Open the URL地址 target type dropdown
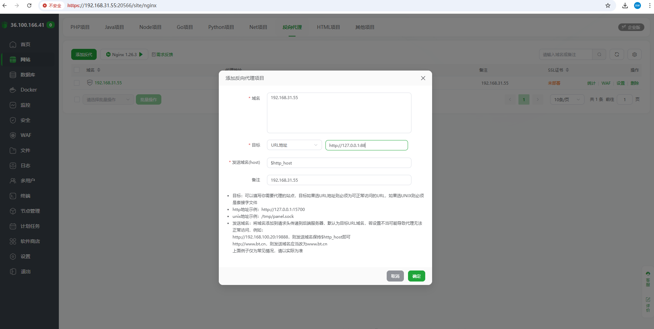Image resolution: width=654 pixels, height=329 pixels. [294, 145]
